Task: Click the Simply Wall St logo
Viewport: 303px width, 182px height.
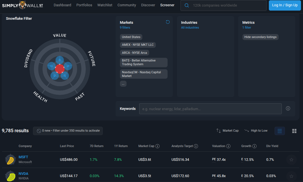Action: point(22,5)
